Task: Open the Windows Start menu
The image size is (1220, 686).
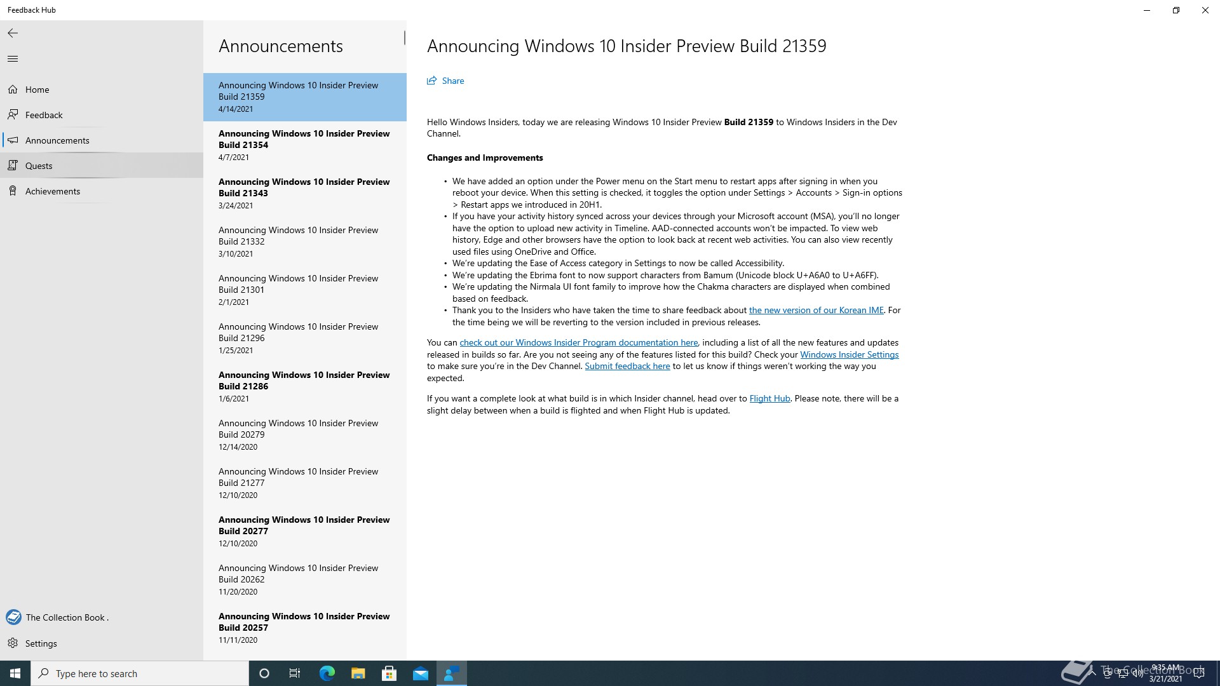Action: coord(15,673)
